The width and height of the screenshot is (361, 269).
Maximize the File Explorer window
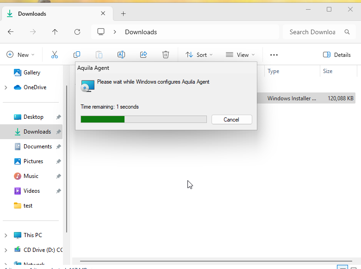pyautogui.click(x=329, y=9)
